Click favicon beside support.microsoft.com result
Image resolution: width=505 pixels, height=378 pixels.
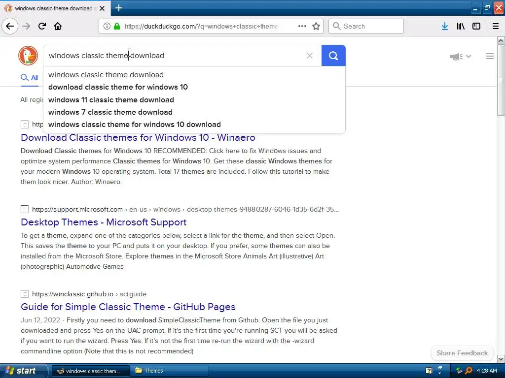pyautogui.click(x=25, y=209)
